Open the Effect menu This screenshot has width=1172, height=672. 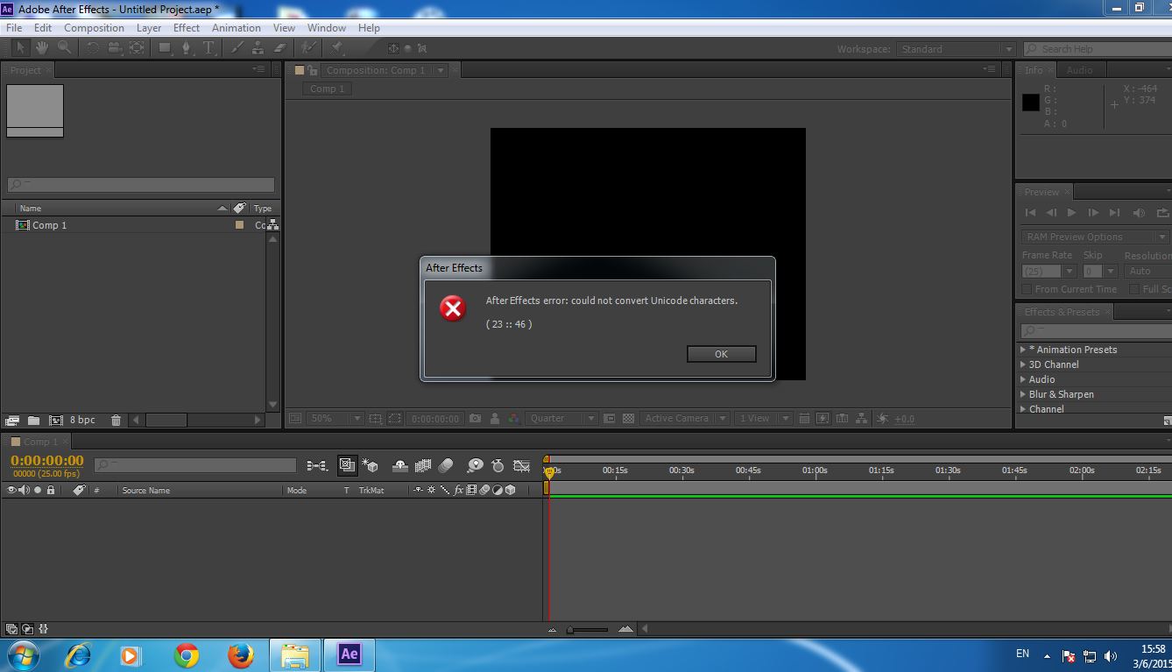pyautogui.click(x=187, y=27)
